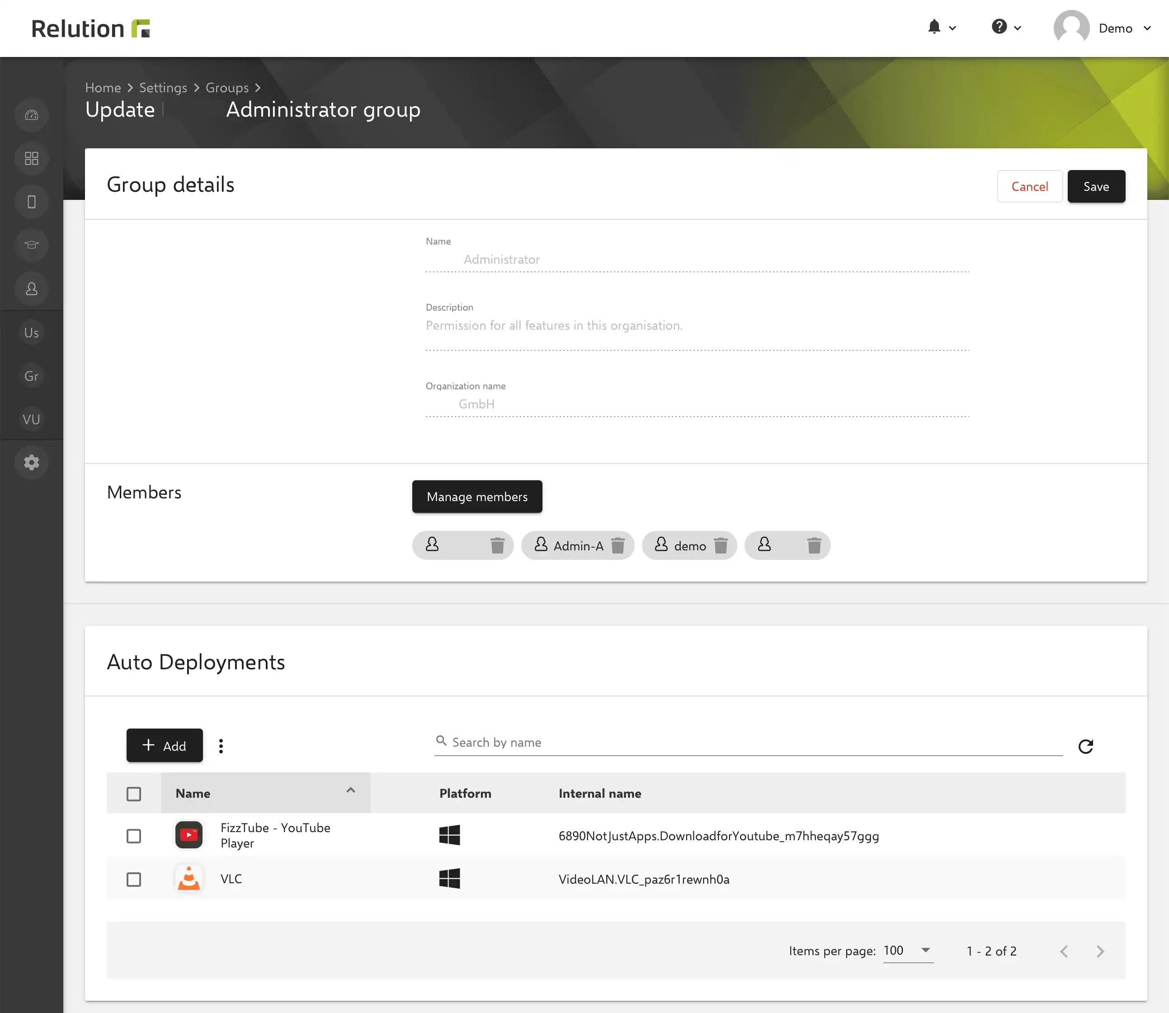Delete the first unnamed member chip
1169x1013 pixels.
(x=497, y=545)
